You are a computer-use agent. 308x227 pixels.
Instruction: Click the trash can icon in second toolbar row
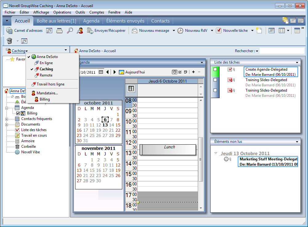(x=9, y=41)
